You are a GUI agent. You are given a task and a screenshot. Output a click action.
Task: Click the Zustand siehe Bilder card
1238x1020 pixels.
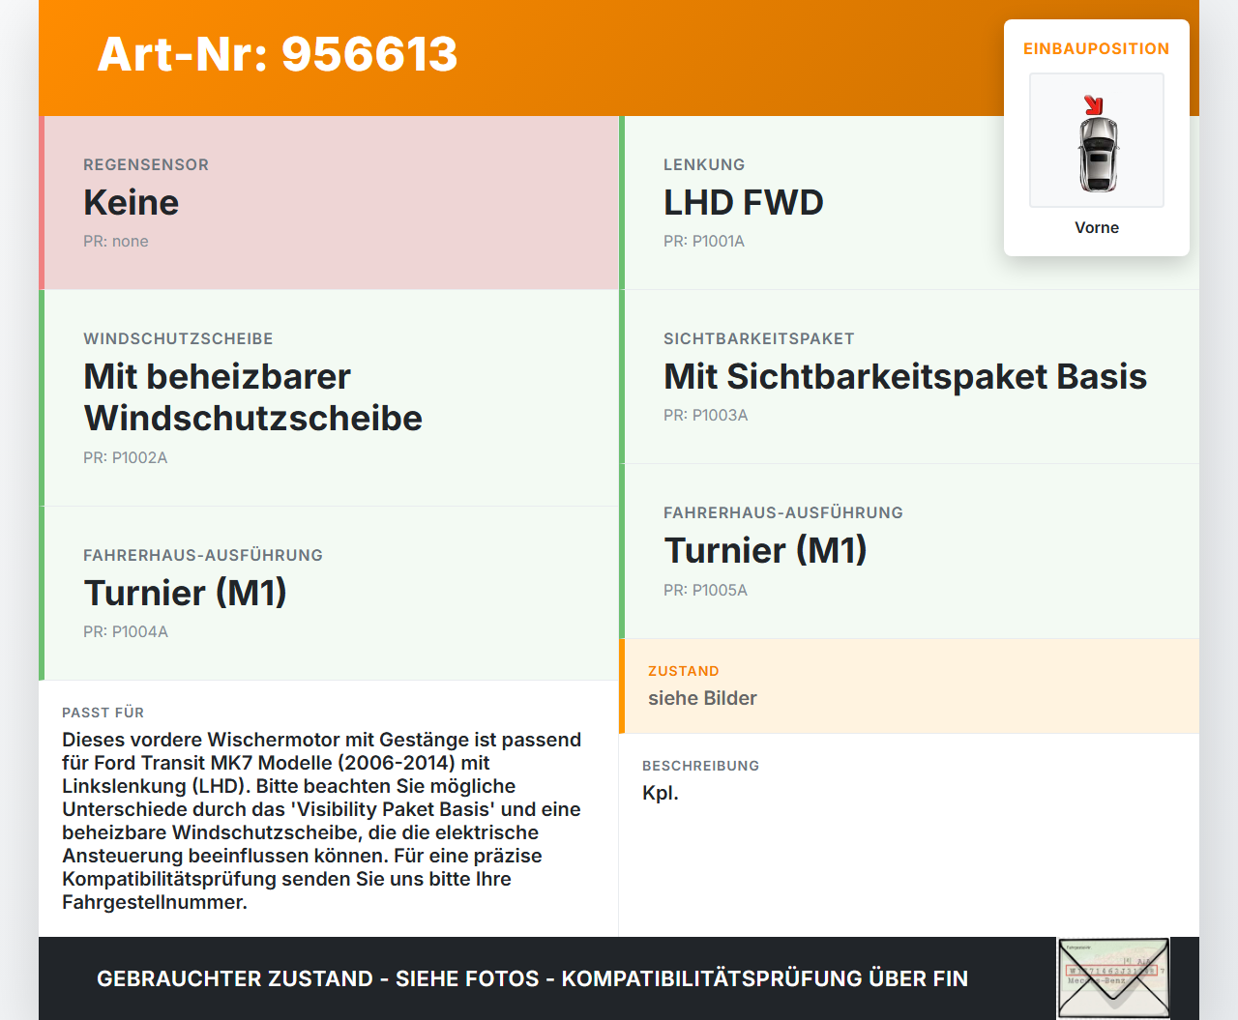point(909,685)
